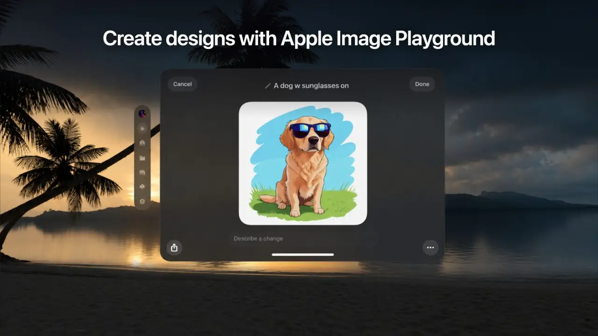The height and width of the screenshot is (336, 598).
Task: Focus the 'Describe a change' field
Action: pos(303,238)
